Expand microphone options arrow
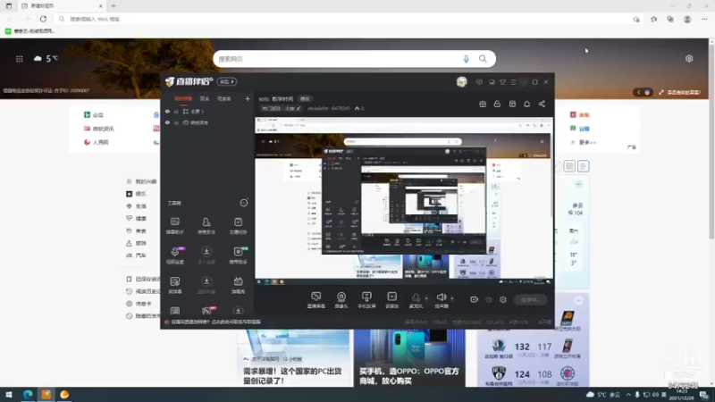Image resolution: width=715 pixels, height=402 pixels. (x=426, y=298)
